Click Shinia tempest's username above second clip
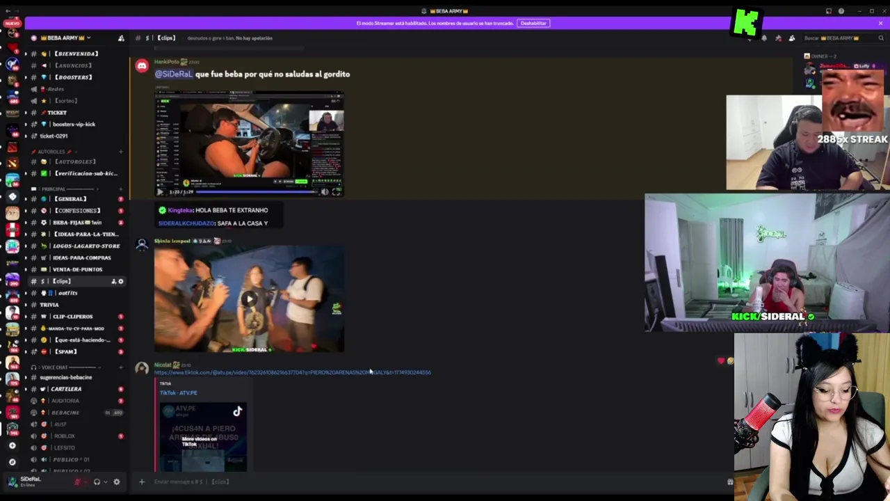890x501 pixels. (172, 241)
